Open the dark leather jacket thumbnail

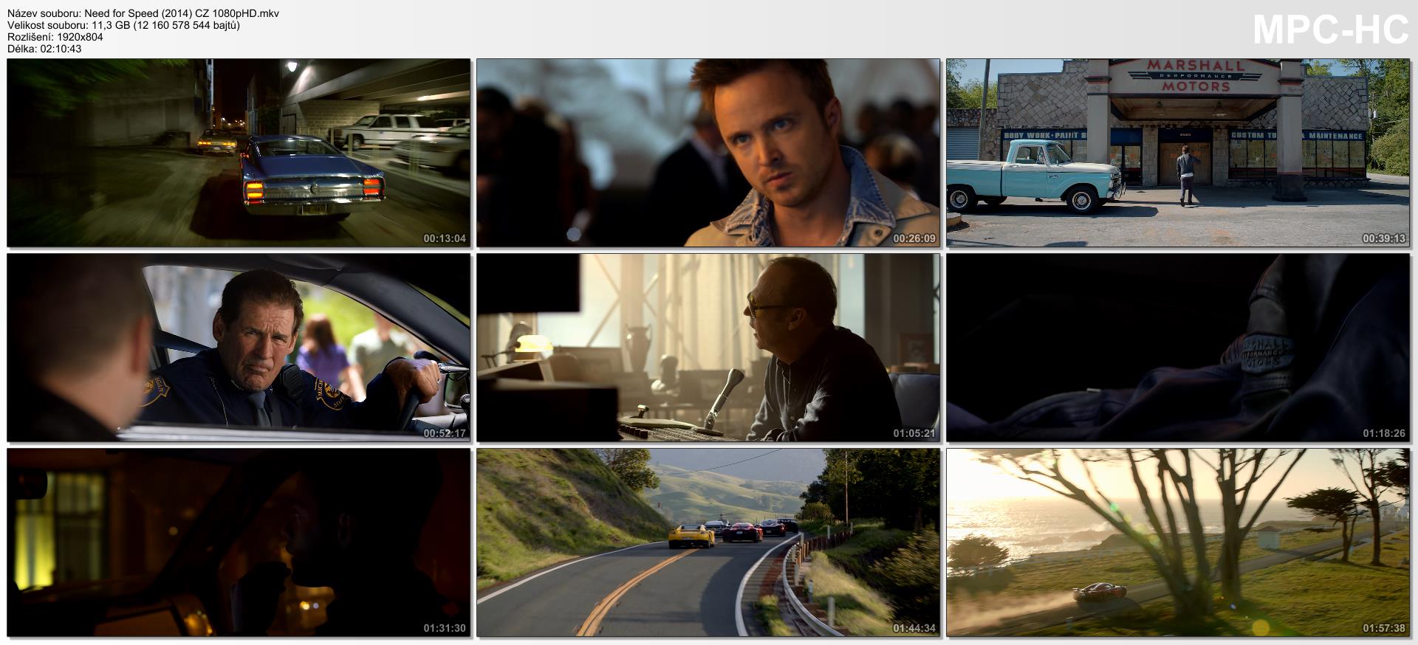pos(1178,348)
